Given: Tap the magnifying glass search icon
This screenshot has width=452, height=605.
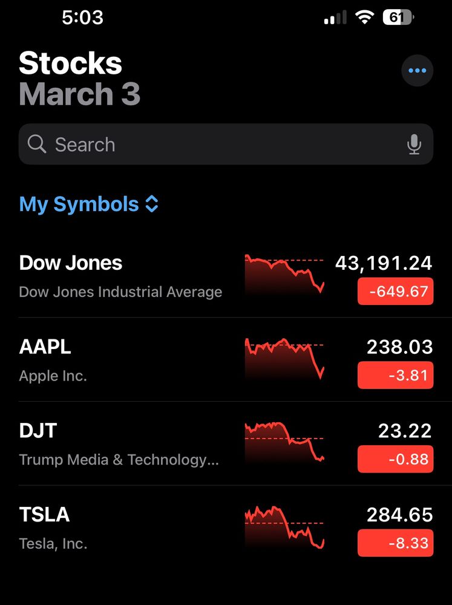Looking at the screenshot, I should click(x=37, y=144).
